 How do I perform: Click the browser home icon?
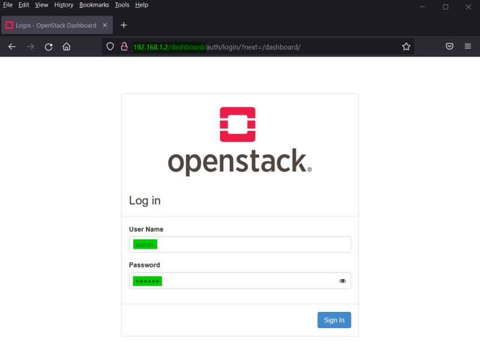[x=66, y=46]
